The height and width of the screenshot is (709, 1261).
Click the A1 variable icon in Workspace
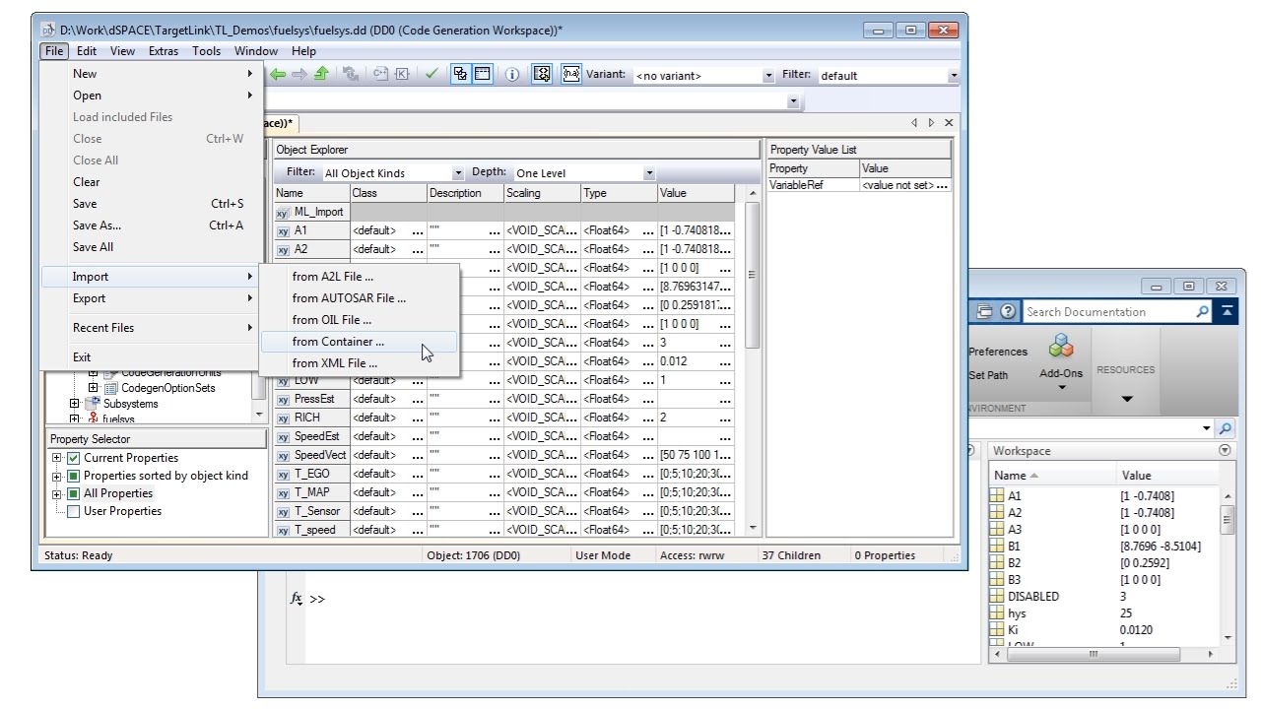pyautogui.click(x=997, y=496)
